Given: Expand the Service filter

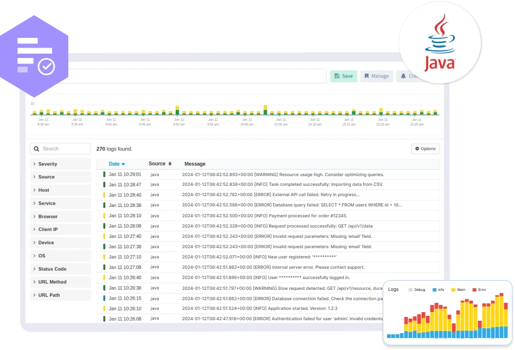Looking at the screenshot, I should (x=60, y=203).
